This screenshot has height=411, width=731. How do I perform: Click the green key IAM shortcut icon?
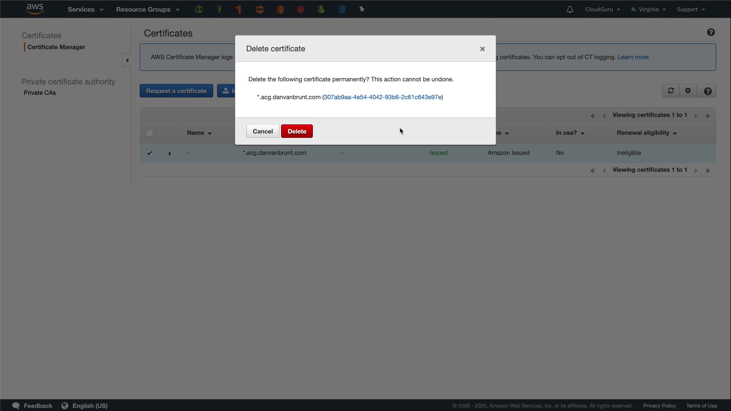tap(219, 10)
